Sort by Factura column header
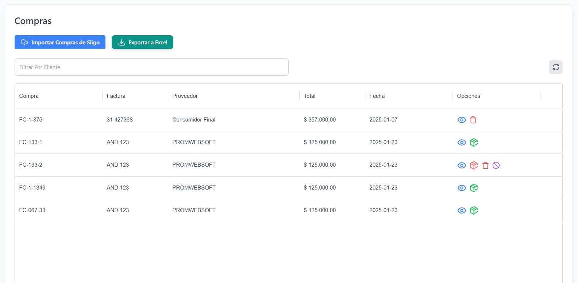 (116, 96)
